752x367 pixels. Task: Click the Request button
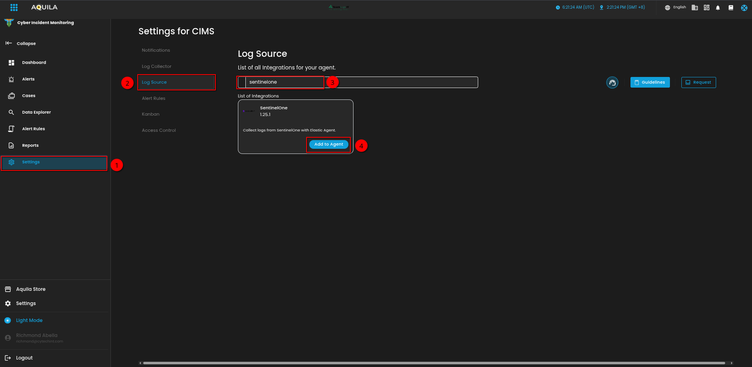[698, 82]
